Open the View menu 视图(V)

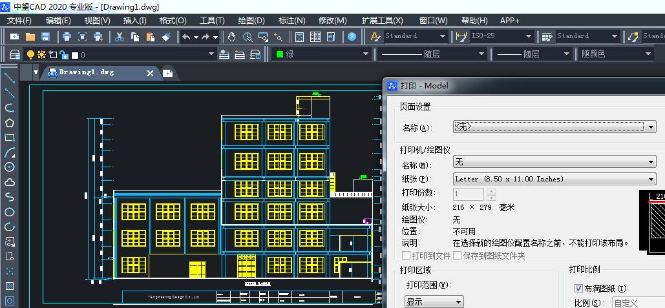97,20
